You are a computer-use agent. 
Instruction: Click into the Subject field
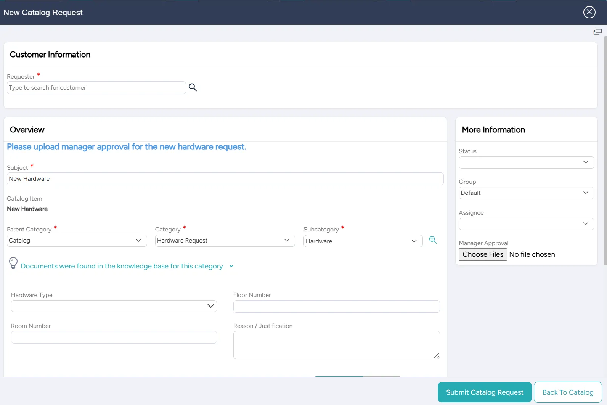click(225, 179)
